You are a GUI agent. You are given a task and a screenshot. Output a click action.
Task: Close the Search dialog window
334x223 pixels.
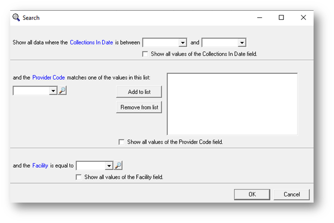(303, 17)
